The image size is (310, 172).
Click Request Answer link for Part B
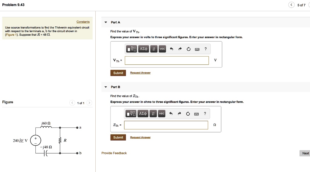pyautogui.click(x=140, y=137)
